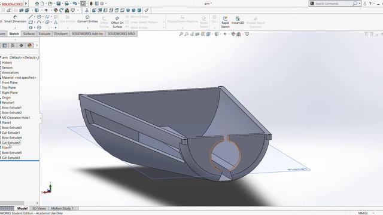The image size is (383, 215).
Task: Open the Smart Dimension dropdown arrow
Action: (15, 27)
